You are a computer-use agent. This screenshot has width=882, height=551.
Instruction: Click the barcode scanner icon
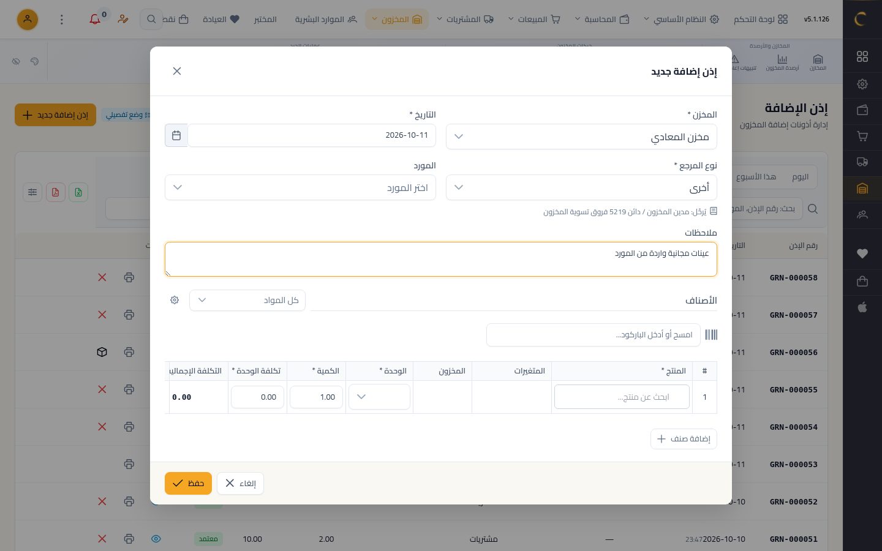click(711, 335)
